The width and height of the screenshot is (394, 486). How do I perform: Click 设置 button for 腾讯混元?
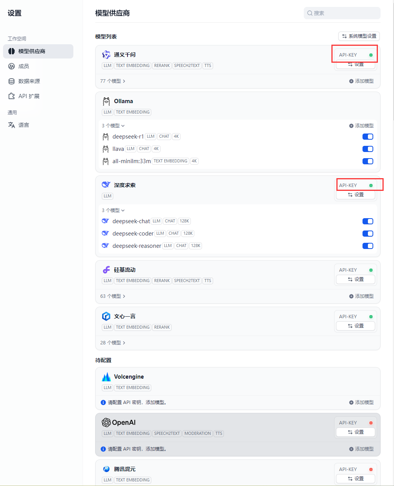click(x=356, y=479)
